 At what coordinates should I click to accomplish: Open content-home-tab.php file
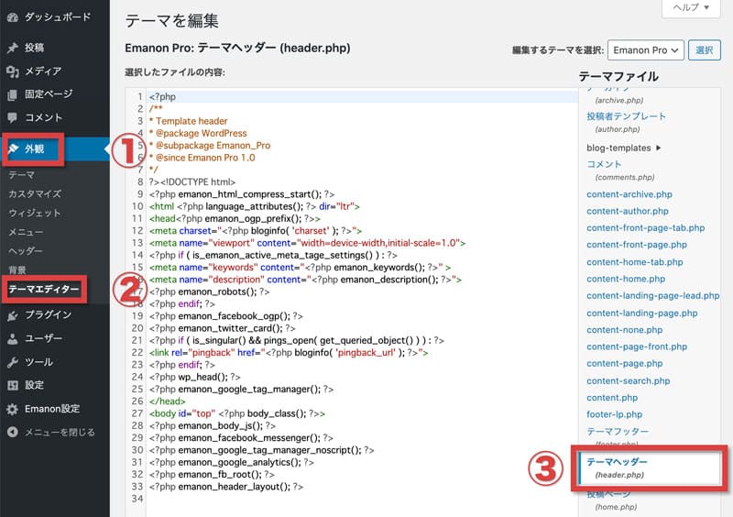pos(634,262)
